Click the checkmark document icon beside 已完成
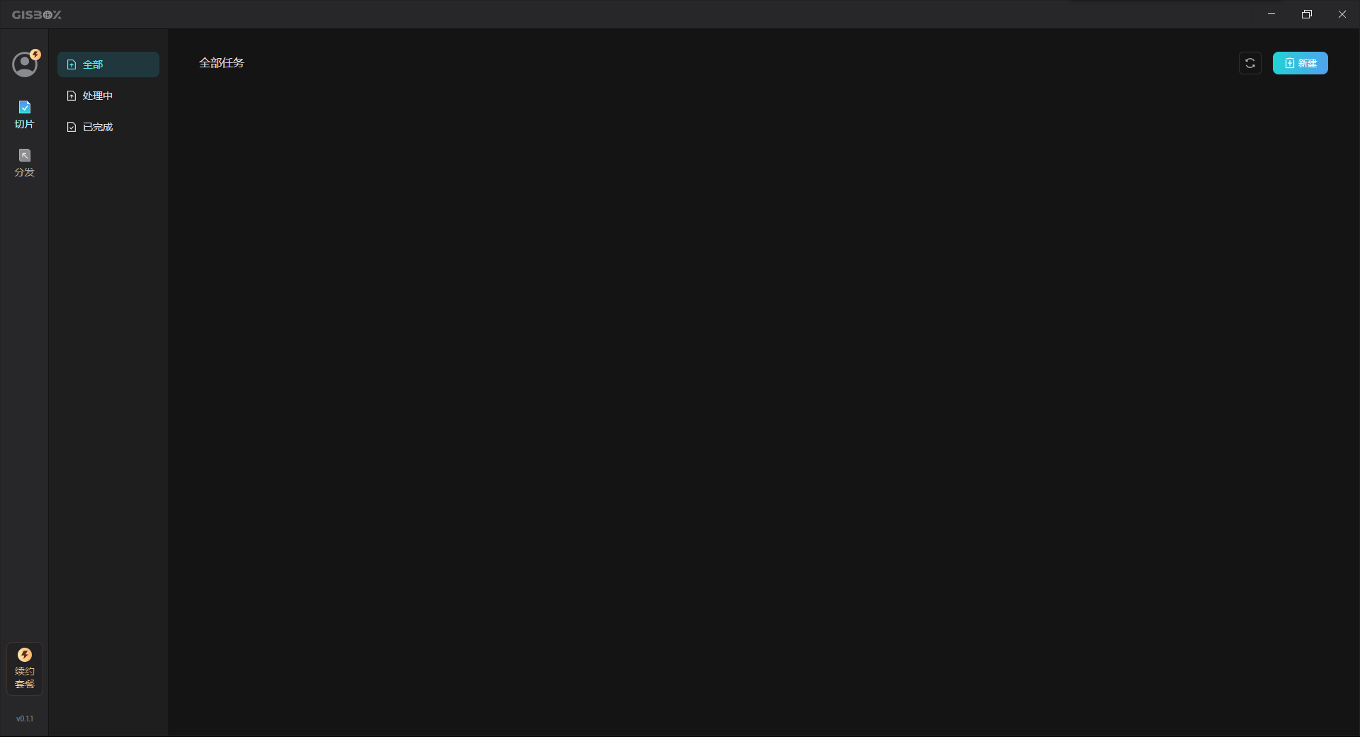 tap(72, 127)
